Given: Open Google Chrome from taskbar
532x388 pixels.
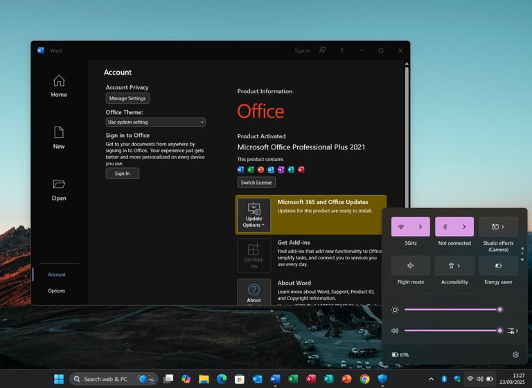Looking at the screenshot, I should click(365, 379).
